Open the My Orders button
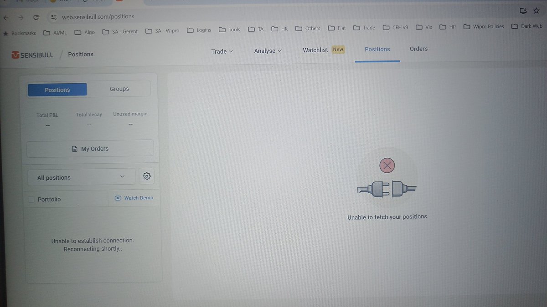 90,149
